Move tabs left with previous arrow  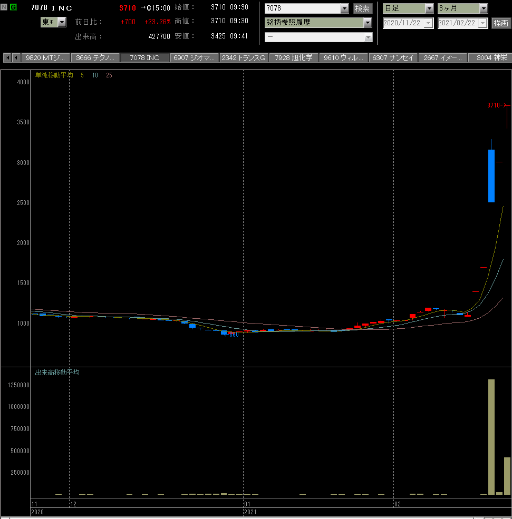16,57
